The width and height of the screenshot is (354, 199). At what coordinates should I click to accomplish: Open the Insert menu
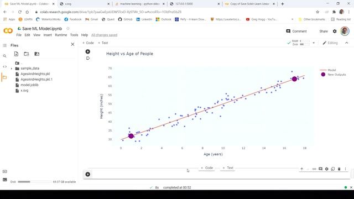48,35
